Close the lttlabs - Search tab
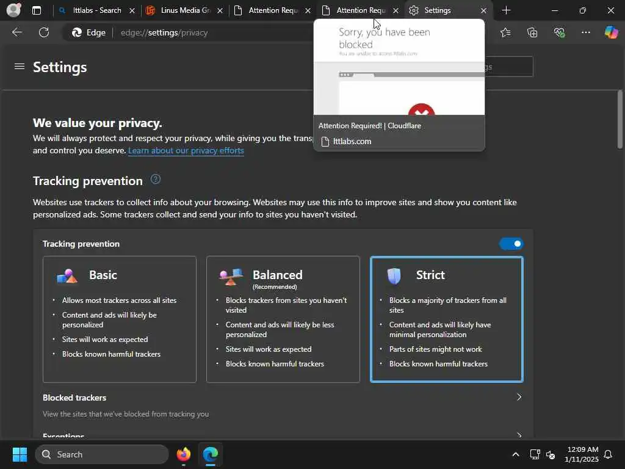The height and width of the screenshot is (469, 625). pos(132,11)
